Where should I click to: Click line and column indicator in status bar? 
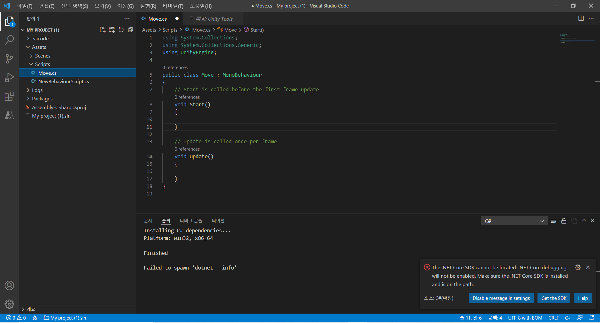471,318
